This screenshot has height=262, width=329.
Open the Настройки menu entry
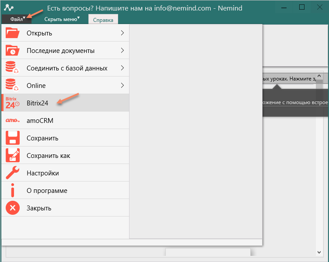click(x=65, y=173)
